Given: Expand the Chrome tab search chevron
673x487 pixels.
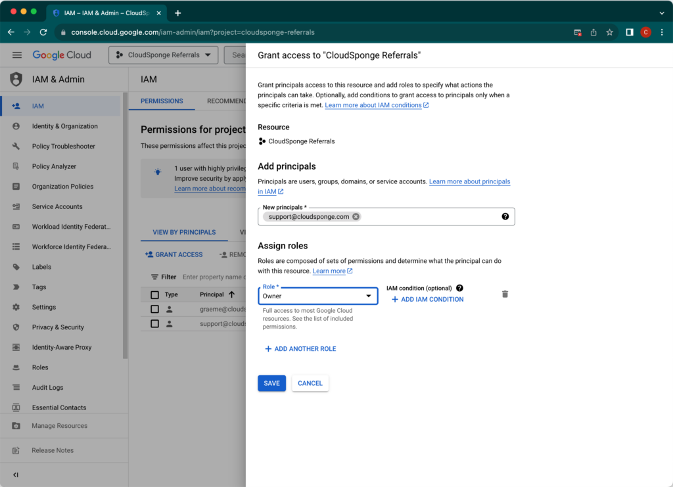Looking at the screenshot, I should [661, 12].
